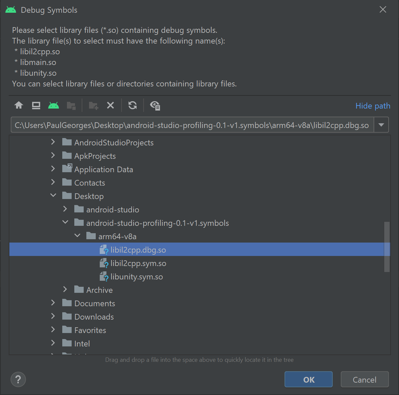Viewport: 399px width, 395px height.
Task: Expand the Downloads folder
Action: click(x=53, y=316)
